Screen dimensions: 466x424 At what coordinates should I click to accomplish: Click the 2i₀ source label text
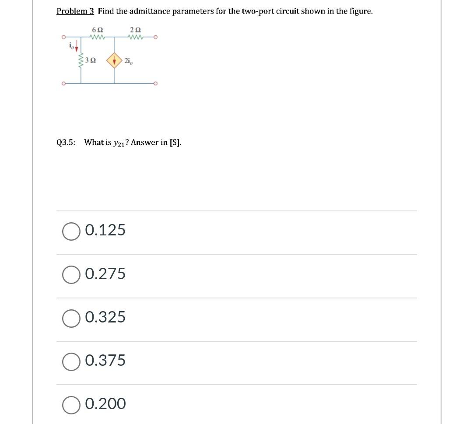coord(129,61)
